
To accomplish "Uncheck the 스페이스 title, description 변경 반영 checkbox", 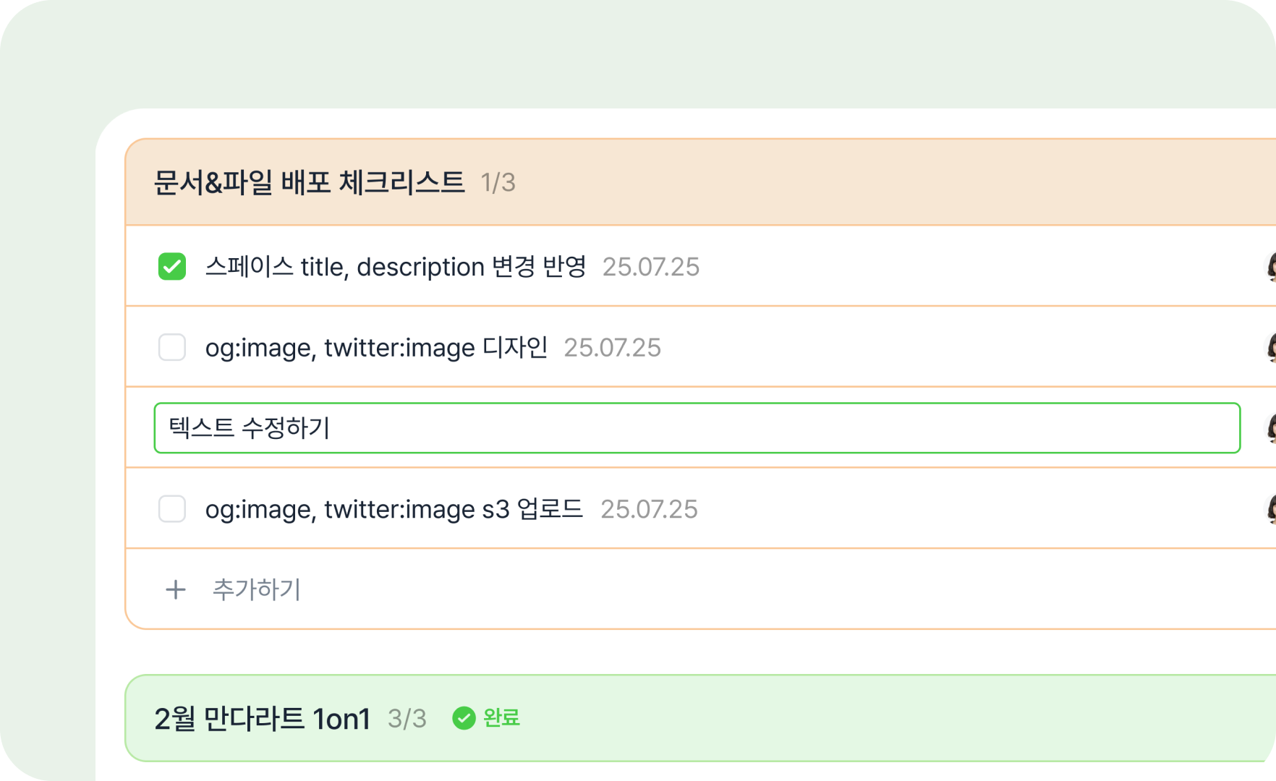I will 172,266.
